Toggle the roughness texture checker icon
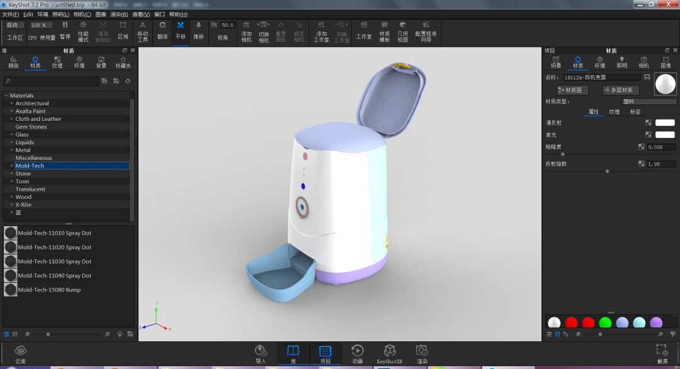680x369 pixels. coord(641,147)
